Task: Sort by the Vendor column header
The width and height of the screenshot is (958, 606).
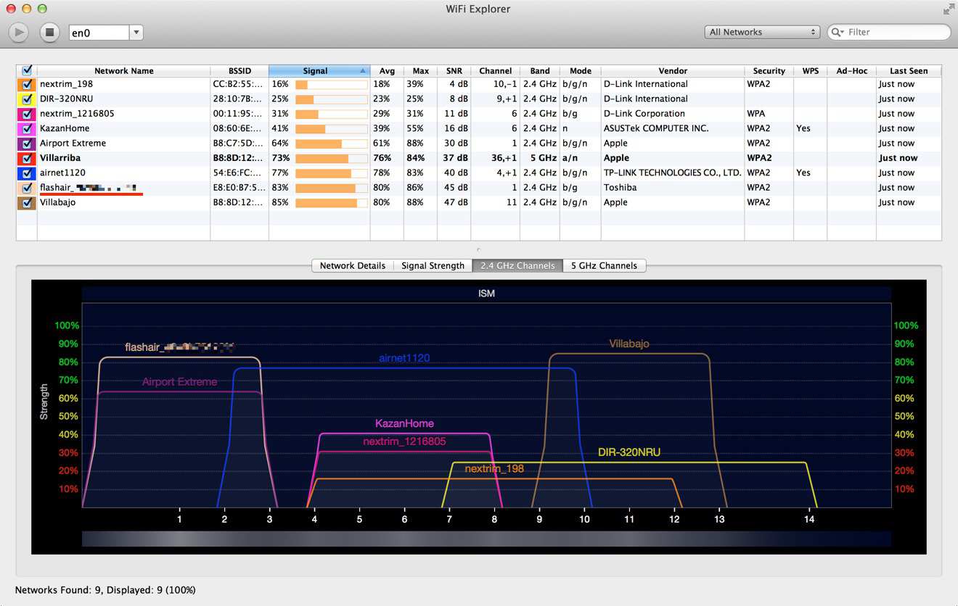Action: click(x=673, y=70)
